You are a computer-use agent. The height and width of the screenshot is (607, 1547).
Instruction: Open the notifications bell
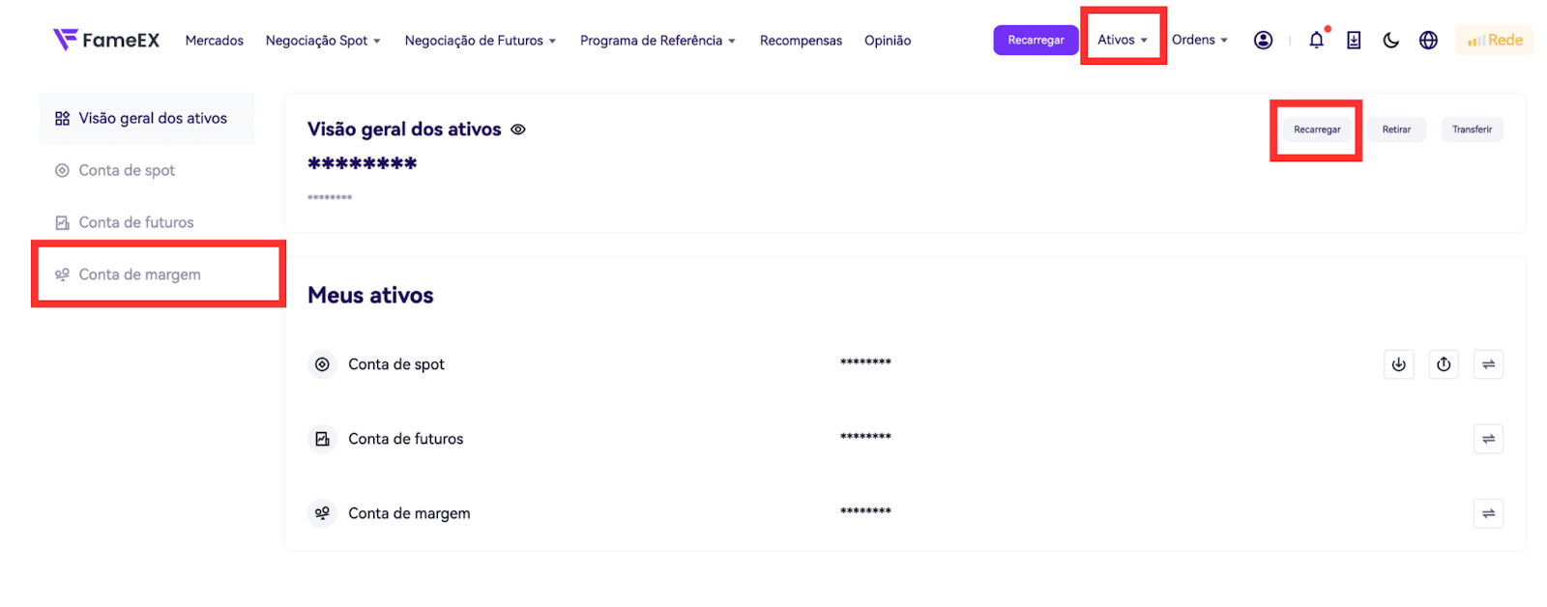tap(1316, 40)
